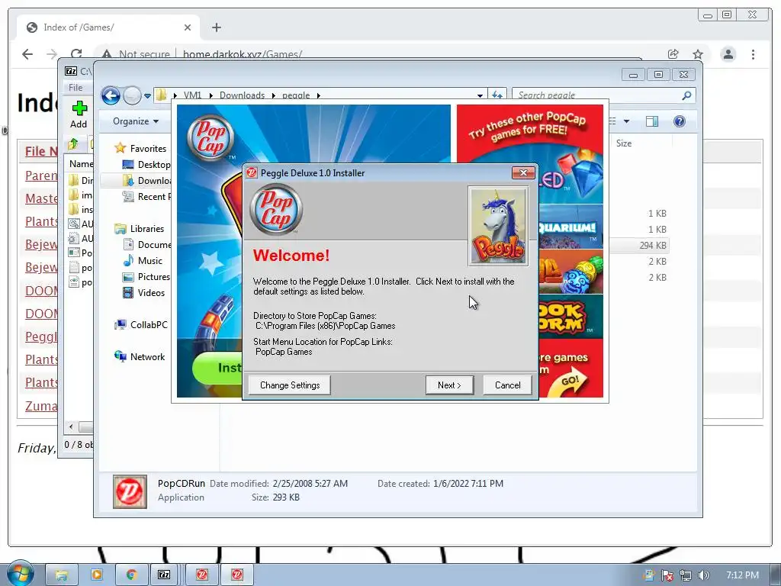Click the 7-Zip horizontal scrollbar left arrow
781x586 pixels.
[x=71, y=427]
